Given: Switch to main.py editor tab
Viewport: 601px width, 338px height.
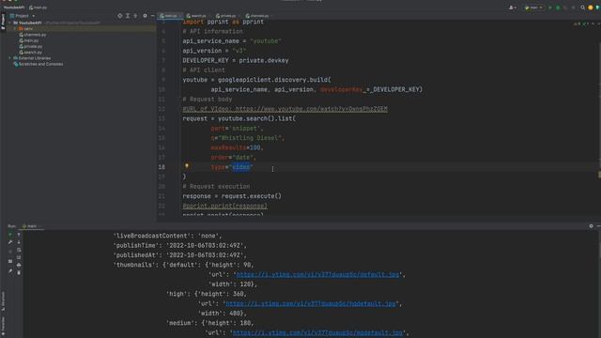Looking at the screenshot, I should tap(170, 16).
